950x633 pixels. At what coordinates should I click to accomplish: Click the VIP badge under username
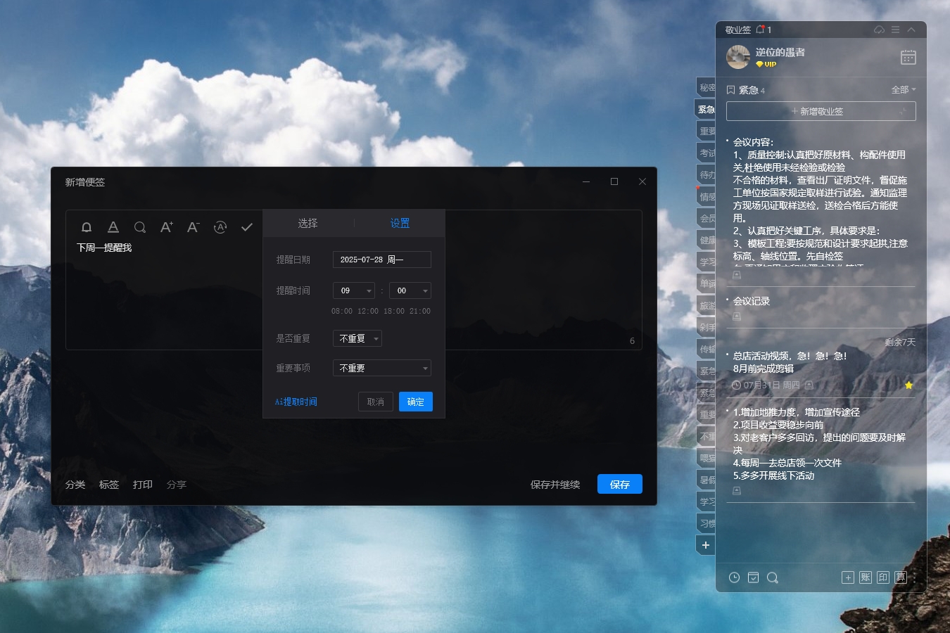click(x=766, y=64)
